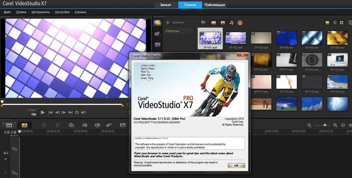Screen dimensions: 352x178
Task: Open the Правка step tab
Action: [x=190, y=5]
